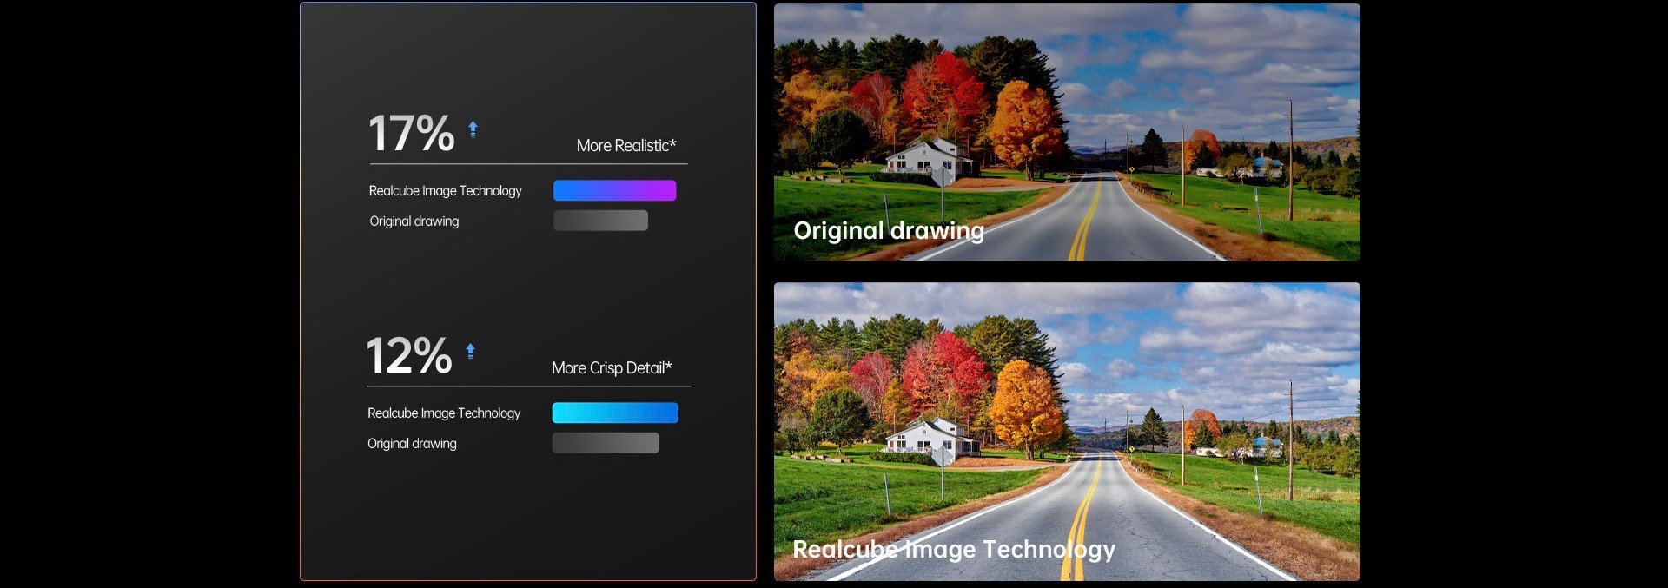Click Original drawing label under 12% section
This screenshot has height=588, width=1668.
(x=412, y=444)
